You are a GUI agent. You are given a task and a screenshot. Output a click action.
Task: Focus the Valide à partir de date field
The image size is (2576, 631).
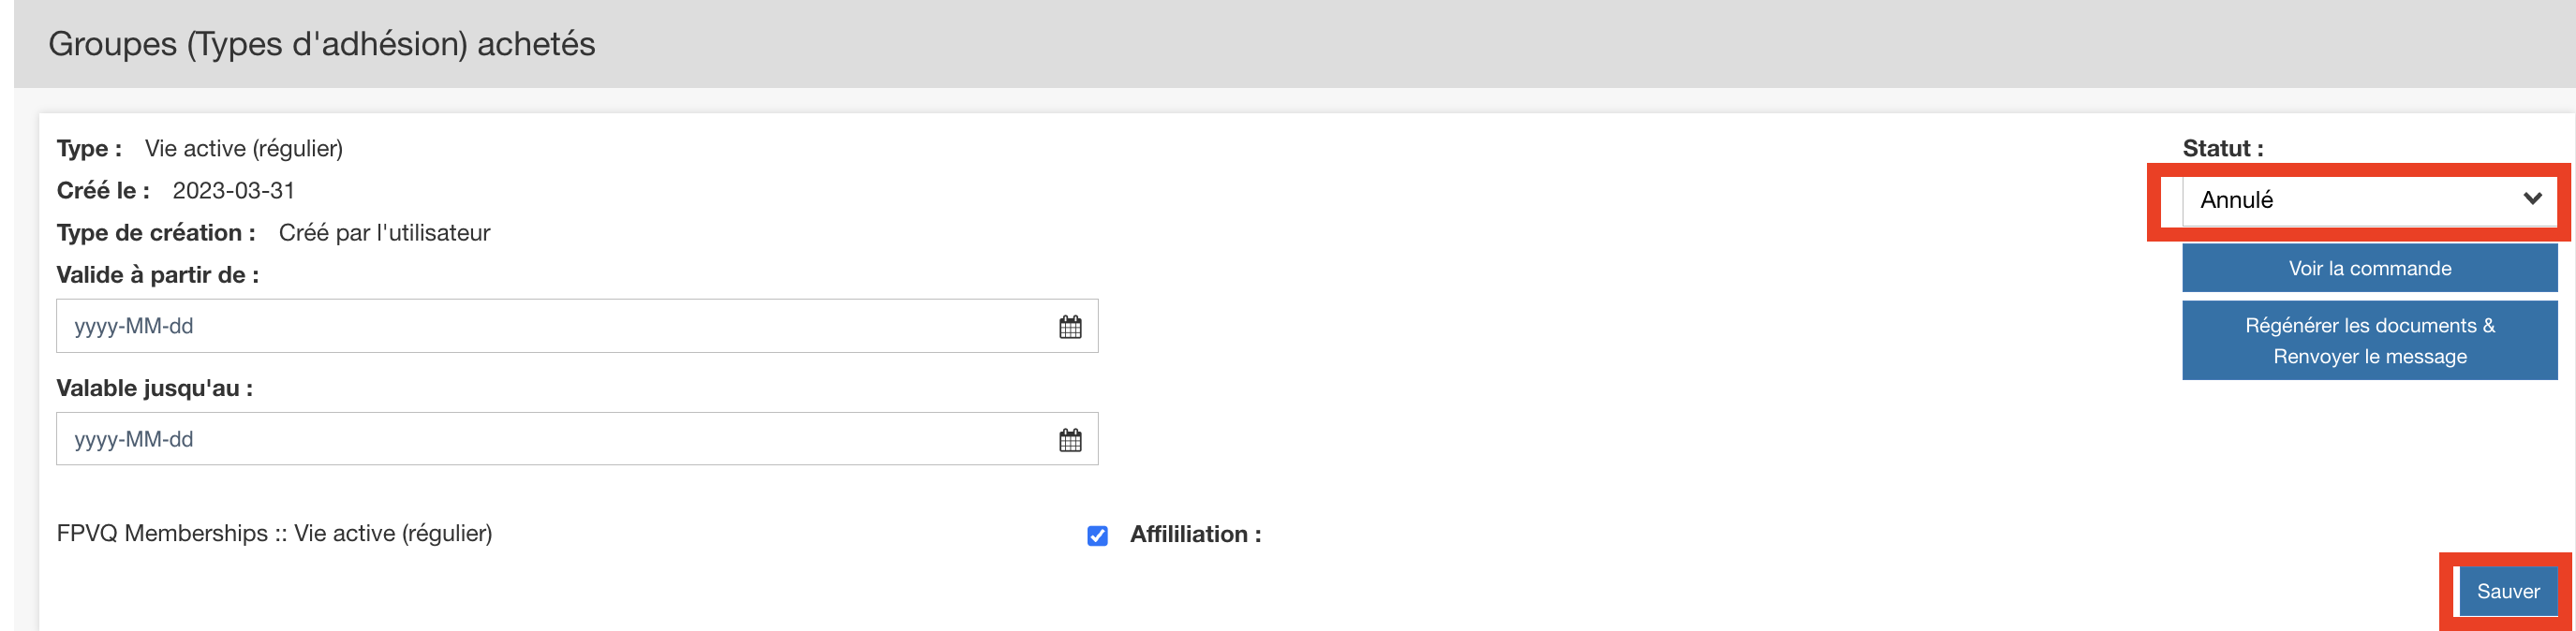(x=550, y=326)
